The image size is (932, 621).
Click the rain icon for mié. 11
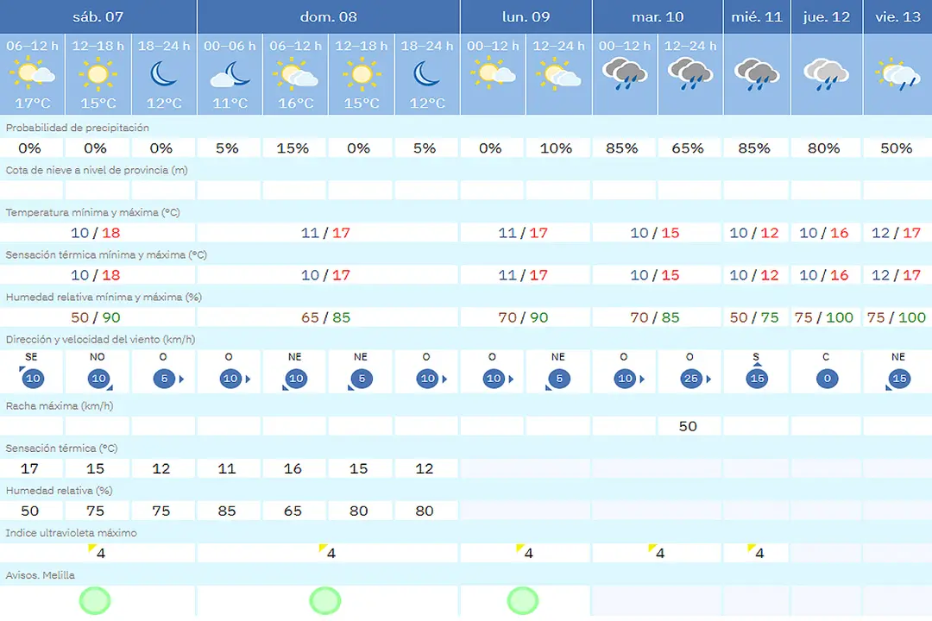pos(757,74)
